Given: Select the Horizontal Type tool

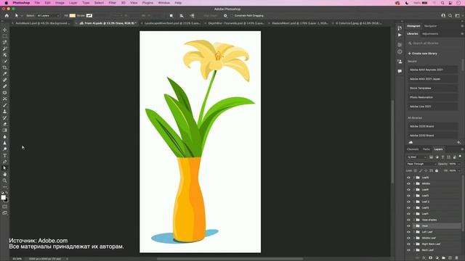Looking at the screenshot, I should (x=5, y=156).
